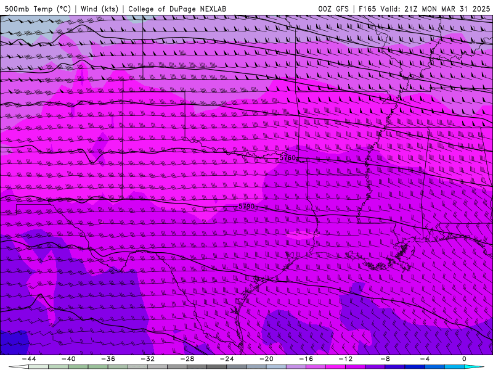Click the -24 legend value
The height and width of the screenshot is (370, 493).
click(227, 359)
